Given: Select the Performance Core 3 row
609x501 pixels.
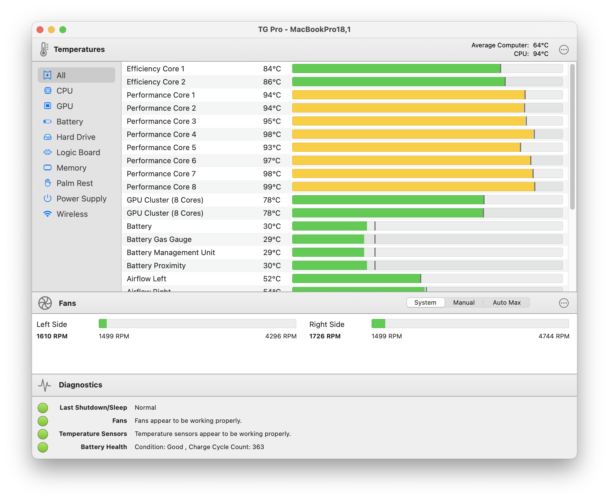Looking at the screenshot, I should click(x=345, y=121).
